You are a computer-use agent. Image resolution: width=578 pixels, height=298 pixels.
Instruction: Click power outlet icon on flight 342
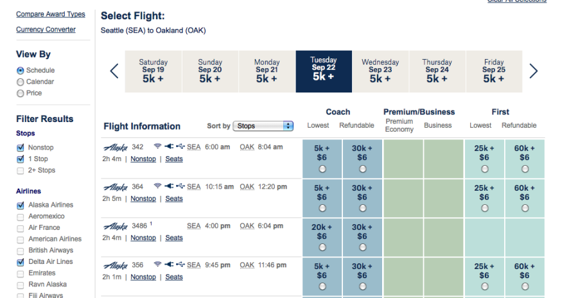pyautogui.click(x=169, y=146)
